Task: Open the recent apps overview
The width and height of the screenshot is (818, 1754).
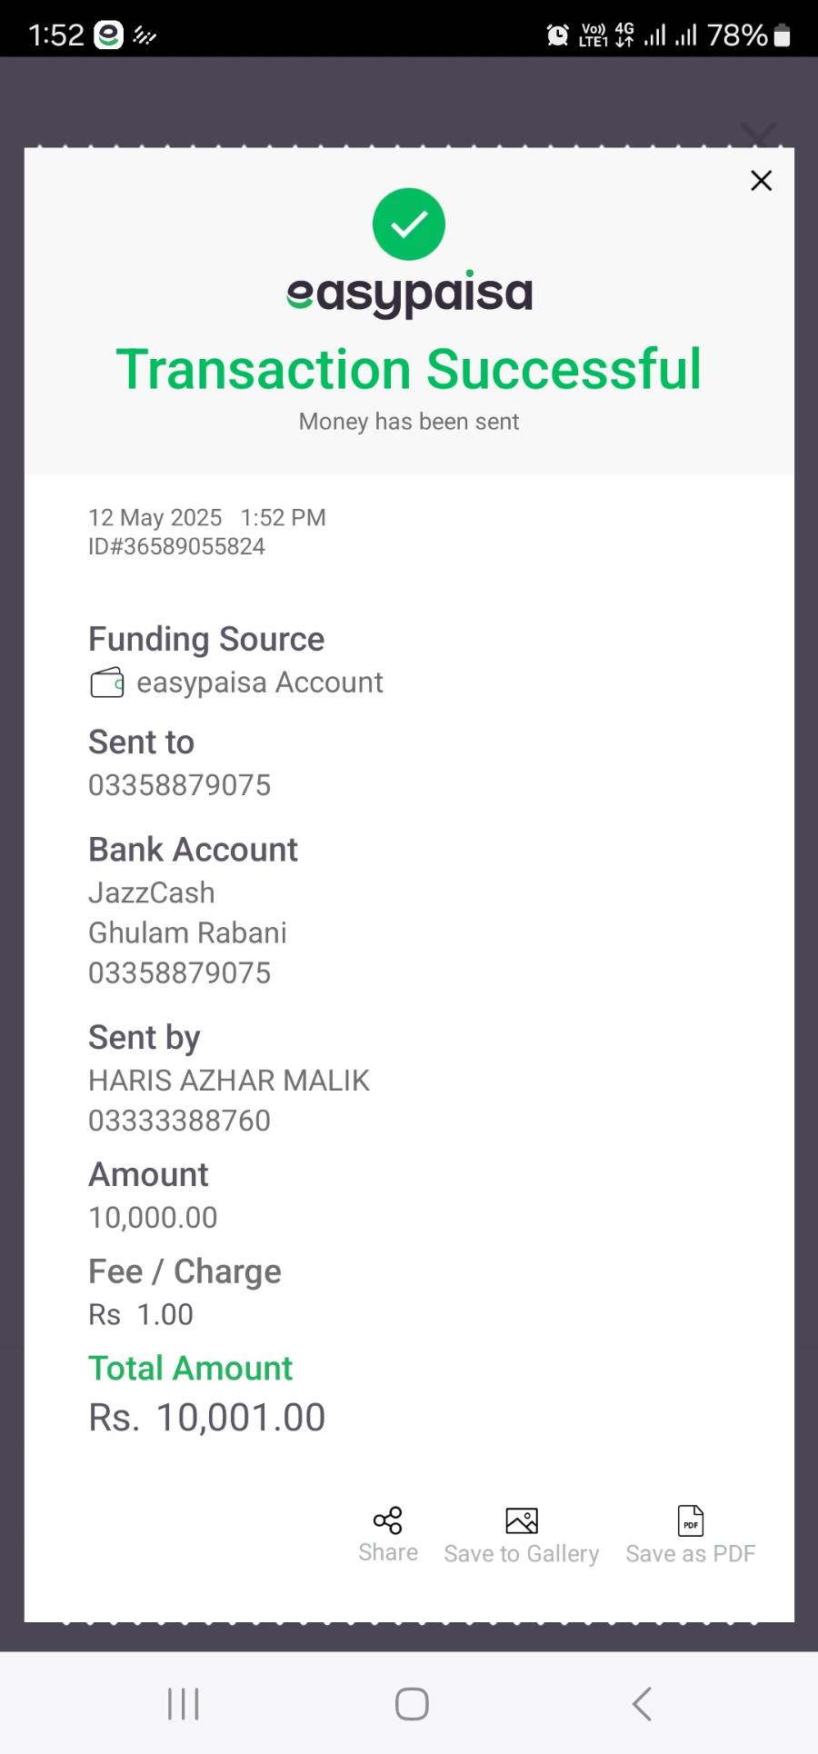Action: tap(183, 1704)
